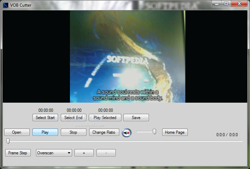Save the selected clip
The width and height of the screenshot is (250, 169).
136,118
